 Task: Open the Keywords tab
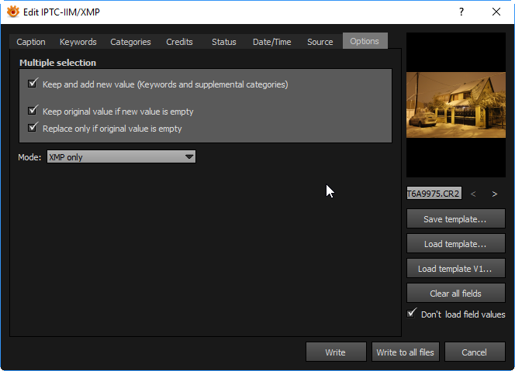click(78, 42)
